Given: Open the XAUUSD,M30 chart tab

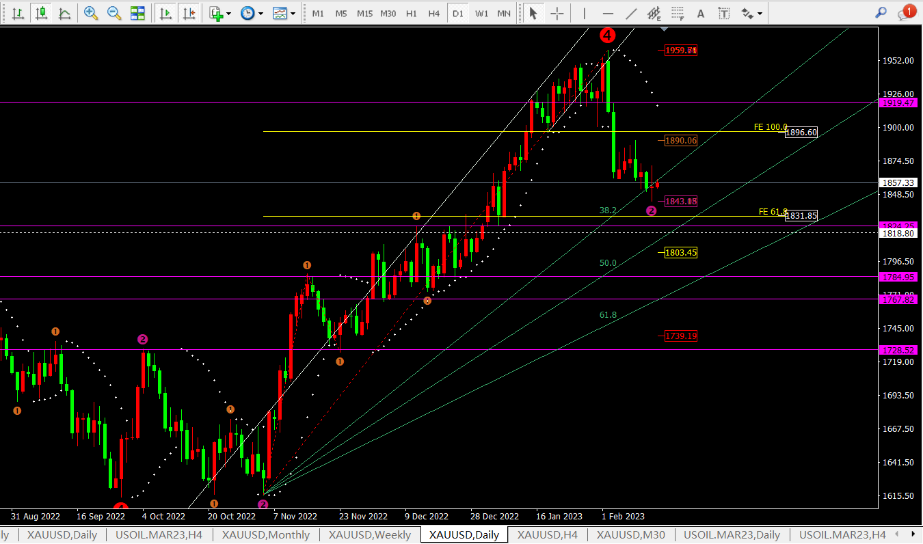Looking at the screenshot, I should [631, 534].
